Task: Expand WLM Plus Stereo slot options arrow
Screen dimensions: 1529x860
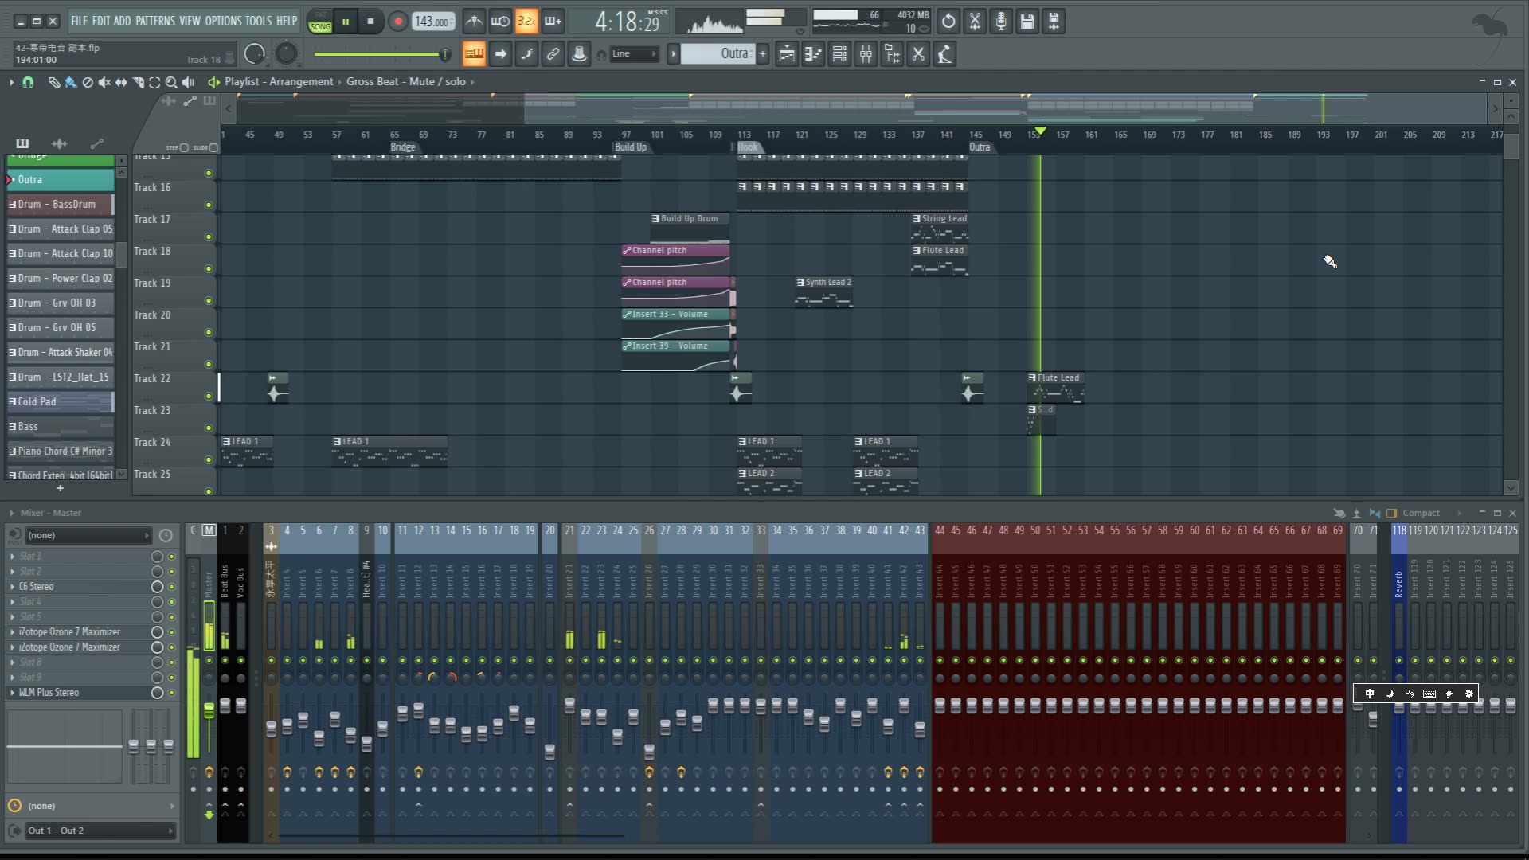Action: coord(12,693)
